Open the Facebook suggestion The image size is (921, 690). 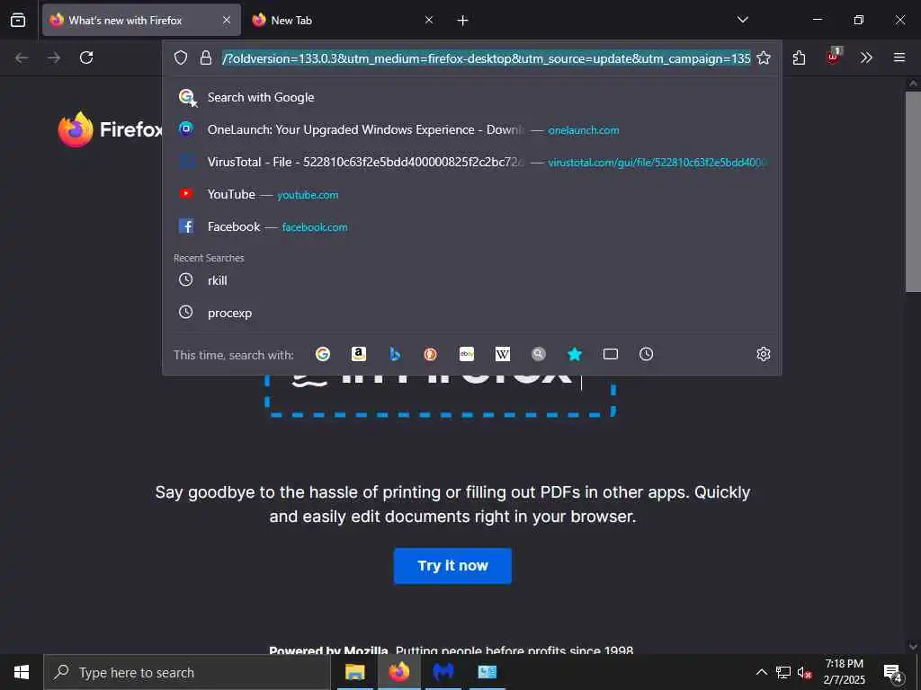click(x=471, y=226)
